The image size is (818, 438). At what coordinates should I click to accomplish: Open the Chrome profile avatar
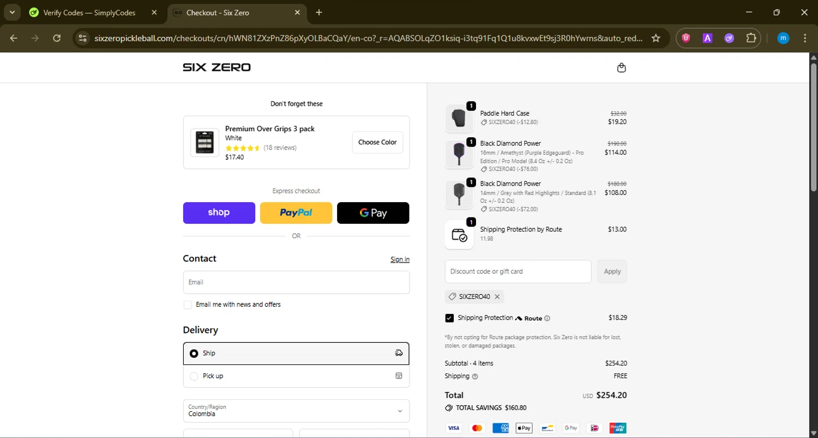click(783, 38)
